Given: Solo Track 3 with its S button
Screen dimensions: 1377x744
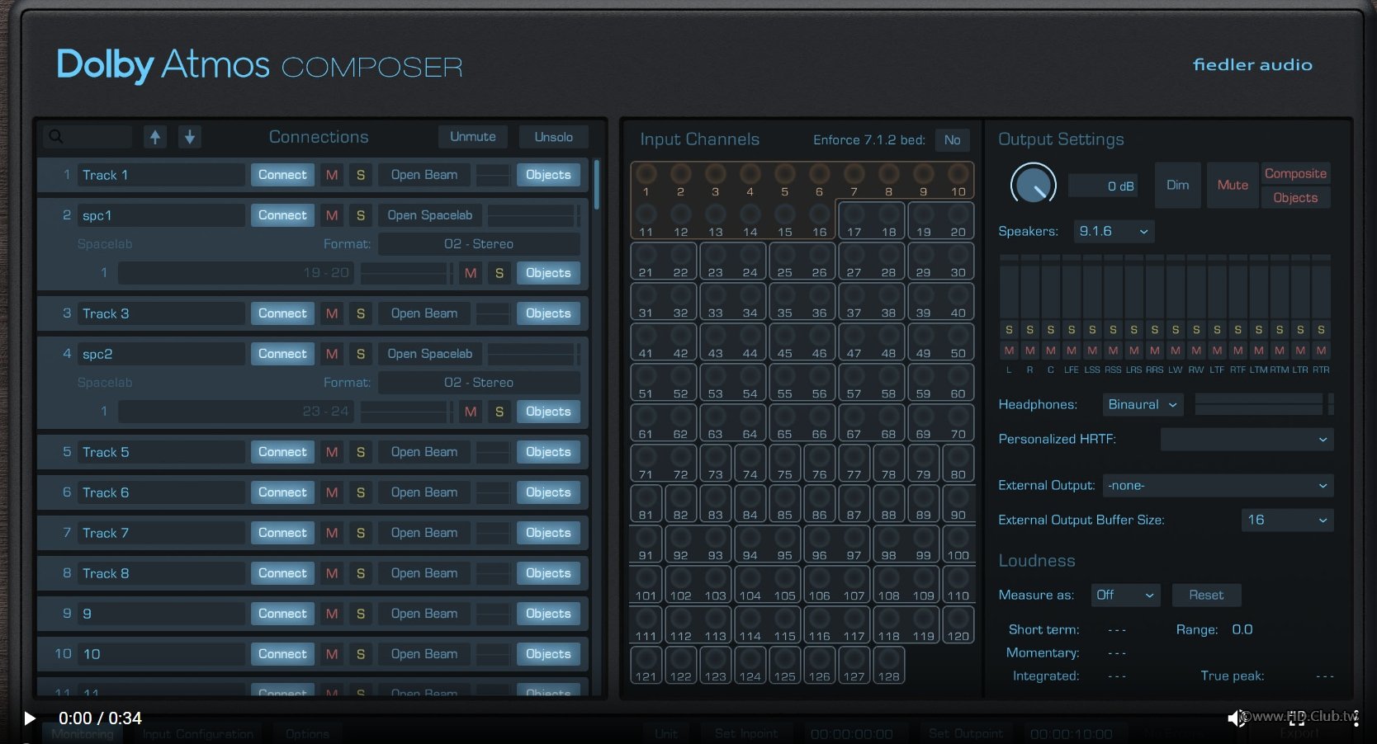Looking at the screenshot, I should (x=361, y=313).
